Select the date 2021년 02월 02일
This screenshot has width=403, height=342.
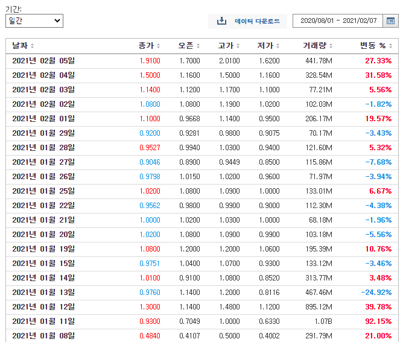pyautogui.click(x=43, y=104)
